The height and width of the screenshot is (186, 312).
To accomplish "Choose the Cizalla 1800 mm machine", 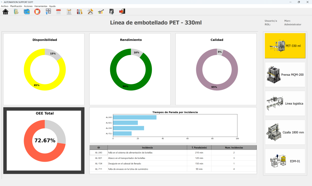I will tap(285, 132).
